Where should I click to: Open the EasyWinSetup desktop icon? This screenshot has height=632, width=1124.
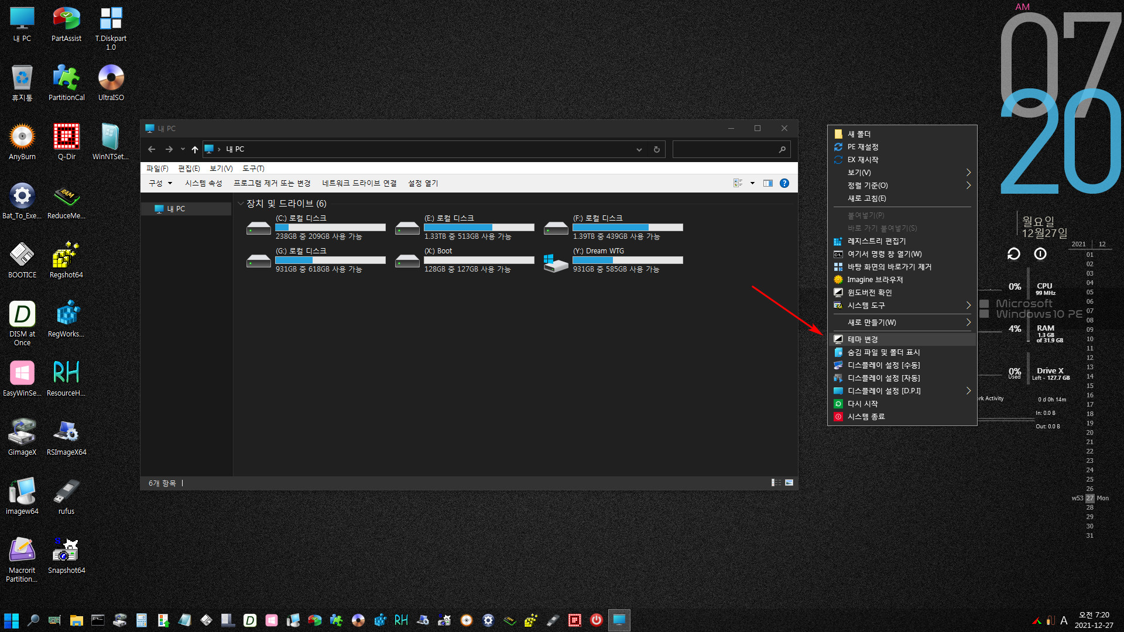pos(22,379)
